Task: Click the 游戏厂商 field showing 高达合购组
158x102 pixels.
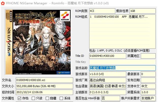Action: [107, 80]
